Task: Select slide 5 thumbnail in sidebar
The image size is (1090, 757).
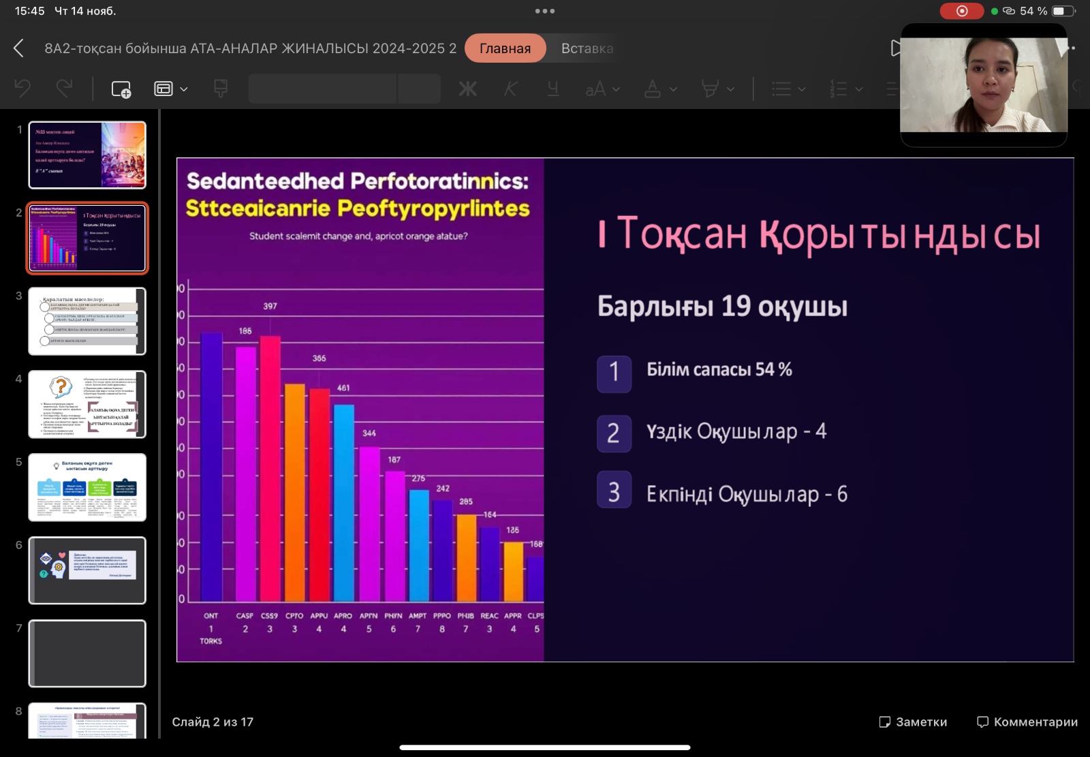Action: 87,487
